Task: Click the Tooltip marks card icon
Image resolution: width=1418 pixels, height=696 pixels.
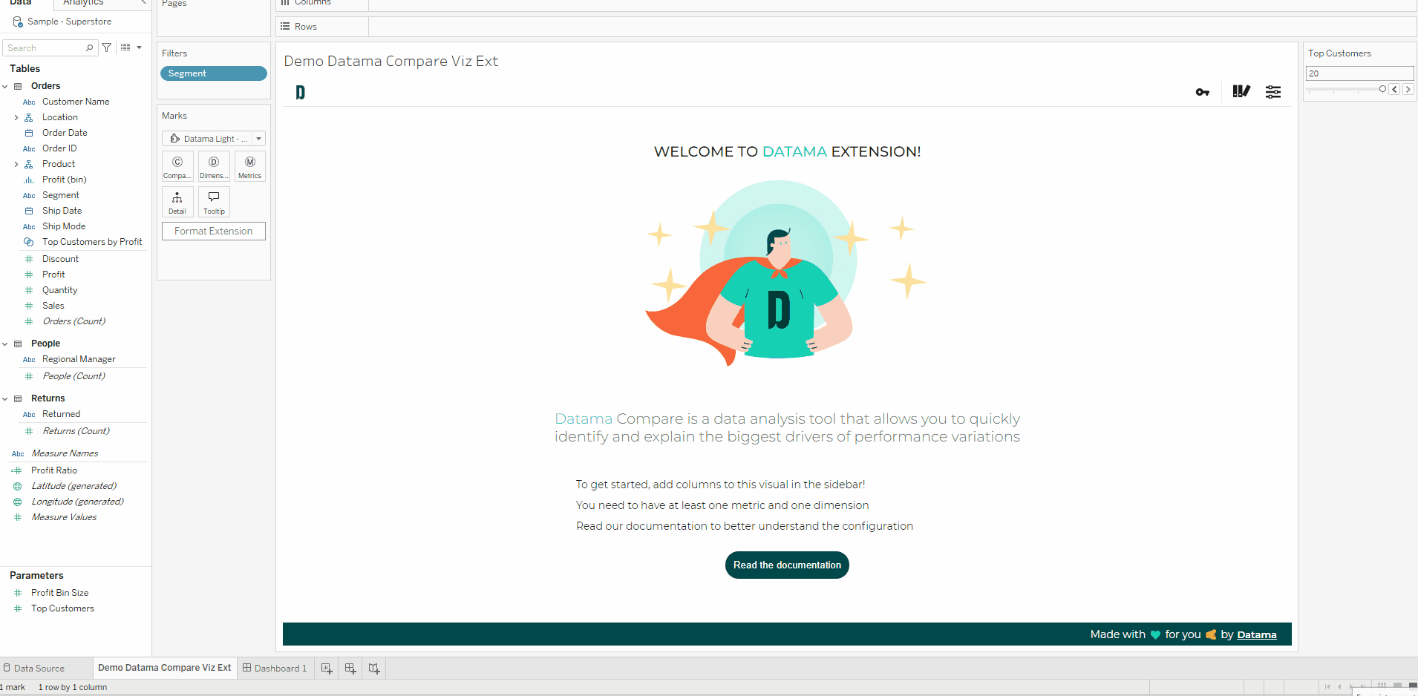Action: (214, 202)
